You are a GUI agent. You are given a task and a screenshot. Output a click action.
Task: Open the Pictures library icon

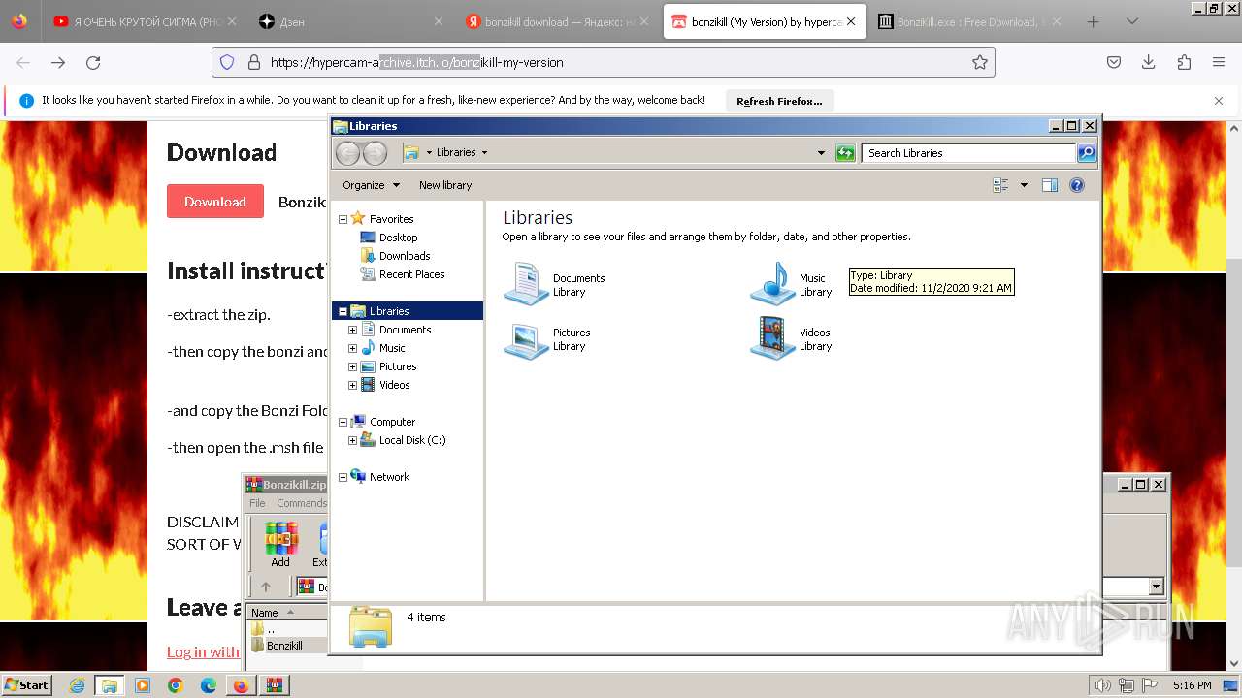click(x=526, y=339)
